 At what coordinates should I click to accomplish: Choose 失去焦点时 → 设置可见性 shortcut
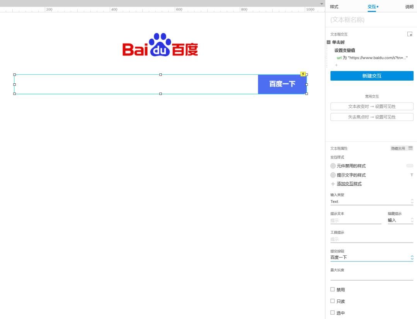(x=372, y=117)
